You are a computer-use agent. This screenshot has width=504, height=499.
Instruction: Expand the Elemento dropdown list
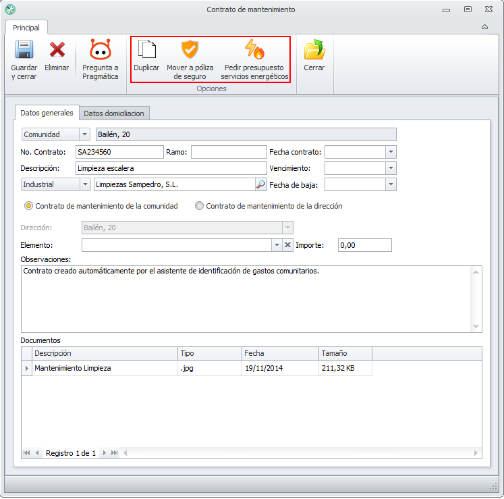point(277,245)
